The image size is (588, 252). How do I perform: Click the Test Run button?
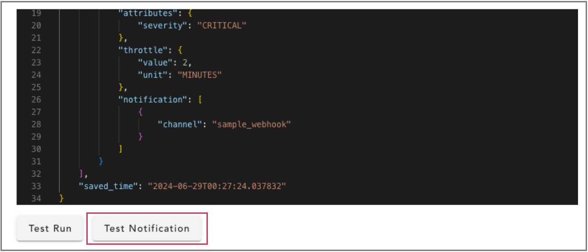[50, 228]
